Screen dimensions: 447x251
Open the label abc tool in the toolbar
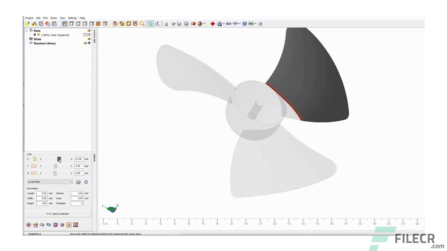251,24
